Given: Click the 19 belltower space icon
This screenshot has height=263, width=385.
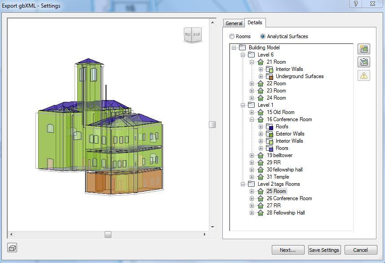Looking at the screenshot, I should [x=261, y=155].
